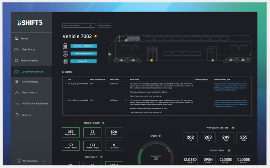
Task: Select Locomotive Status in the sidebar
Action: 32,72
